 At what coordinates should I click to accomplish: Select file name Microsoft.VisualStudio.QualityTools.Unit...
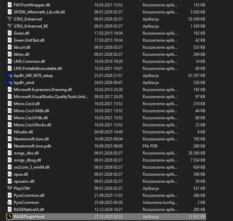[x=51, y=97]
